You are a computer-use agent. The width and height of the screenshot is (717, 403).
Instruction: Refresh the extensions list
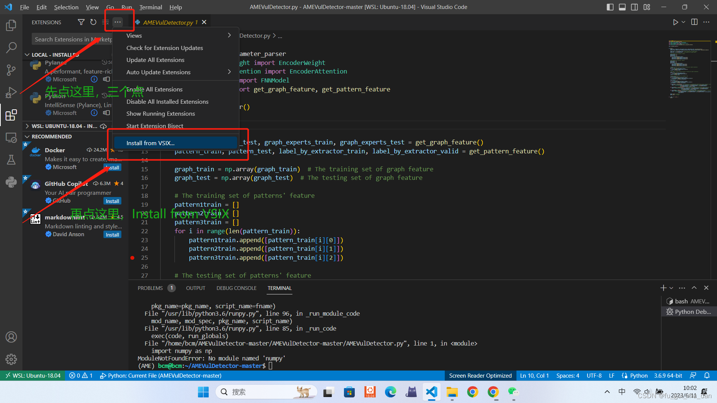point(93,22)
